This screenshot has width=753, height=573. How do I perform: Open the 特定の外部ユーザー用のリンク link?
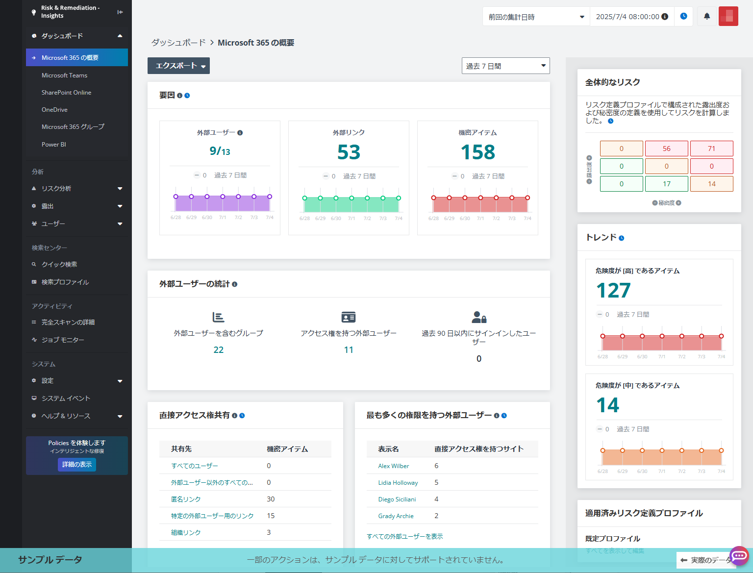click(212, 516)
